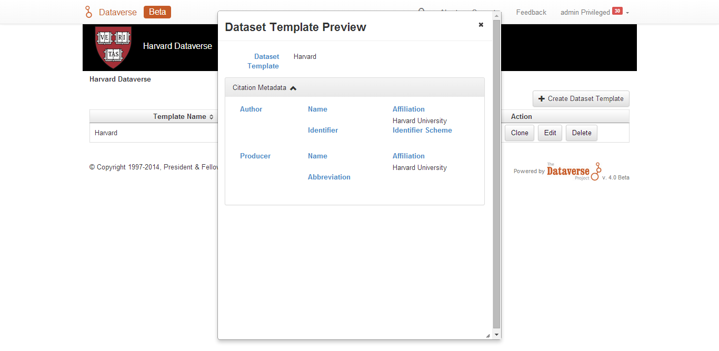Click the v. 4.0 Beta version text
This screenshot has width=719, height=351.
coord(616,177)
